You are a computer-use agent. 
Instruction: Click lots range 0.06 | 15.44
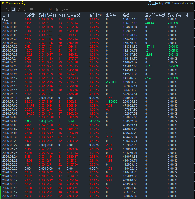pyautogui.click(x=47, y=129)
